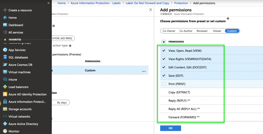
Task: Open Azure Cosmos DB icon
Action: point(5,65)
